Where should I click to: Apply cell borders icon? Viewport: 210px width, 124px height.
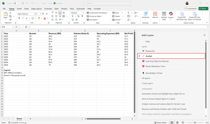(33, 18)
